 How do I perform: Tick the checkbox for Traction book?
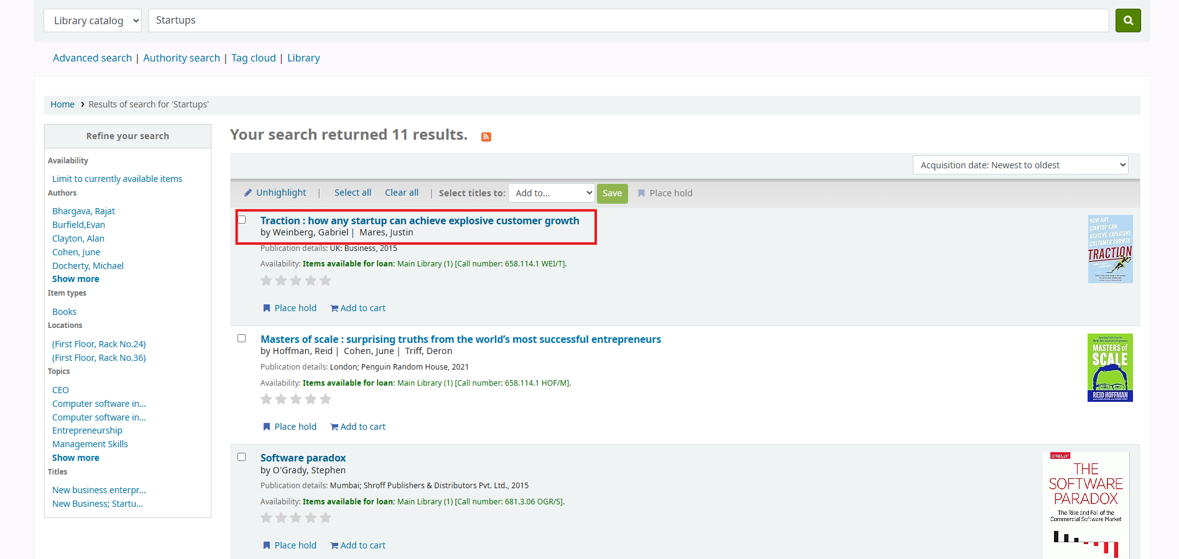(242, 220)
